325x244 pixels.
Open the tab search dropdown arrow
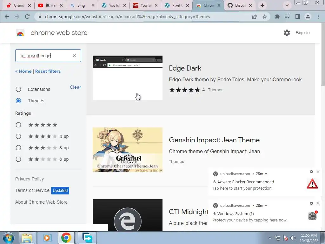click(x=287, y=5)
